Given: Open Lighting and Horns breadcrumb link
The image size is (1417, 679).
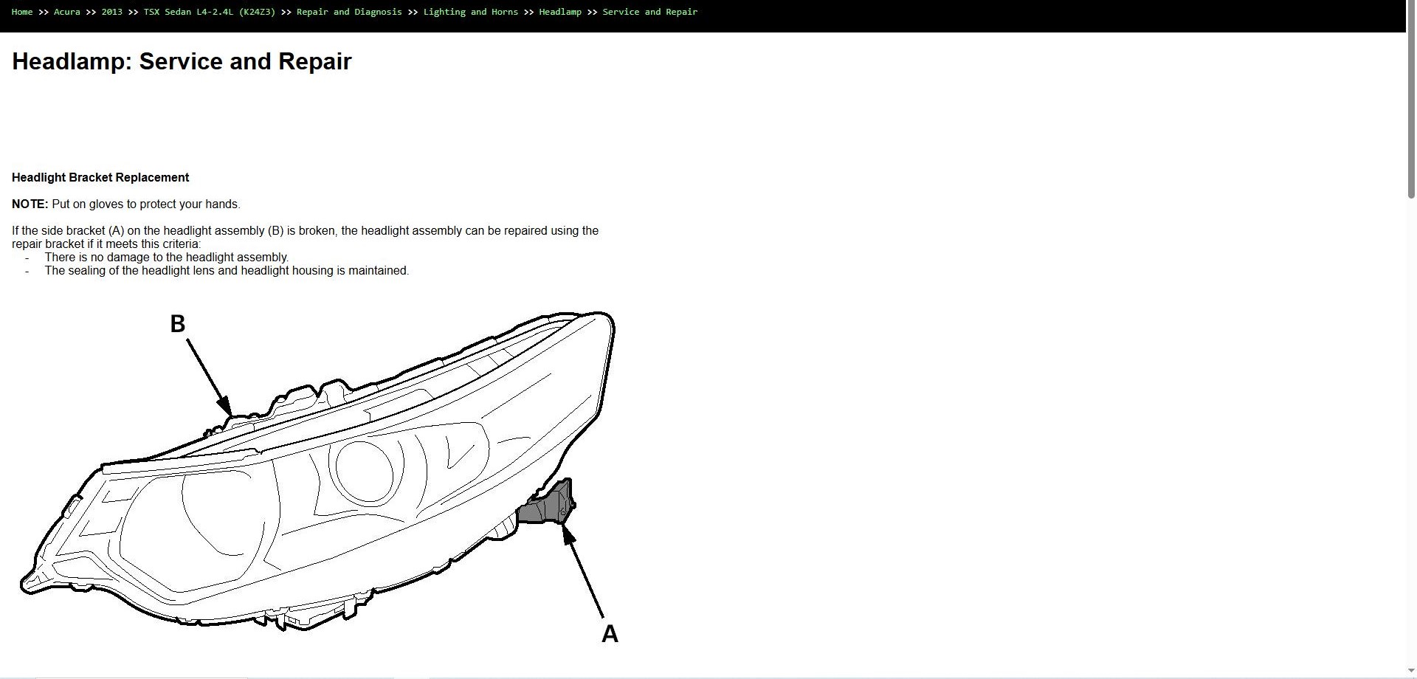Looking at the screenshot, I should coord(471,12).
